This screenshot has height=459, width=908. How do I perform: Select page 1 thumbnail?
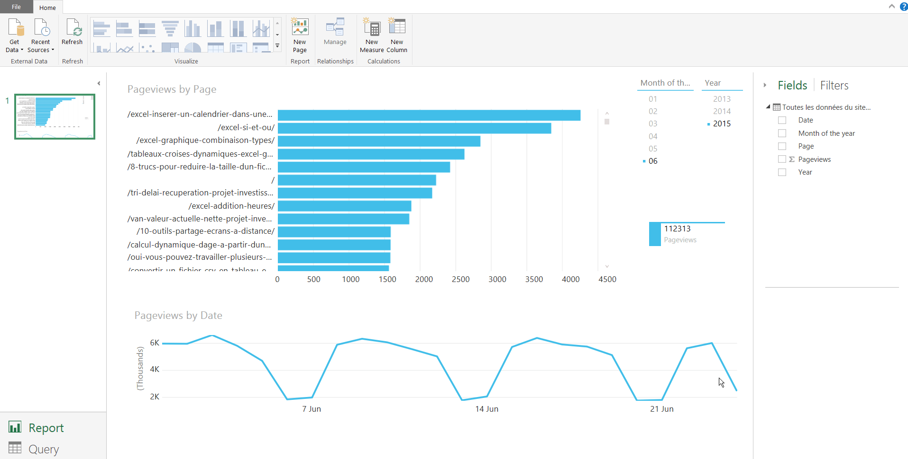coord(55,116)
